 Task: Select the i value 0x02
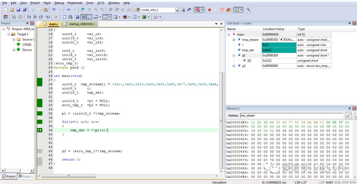click(x=279, y=45)
